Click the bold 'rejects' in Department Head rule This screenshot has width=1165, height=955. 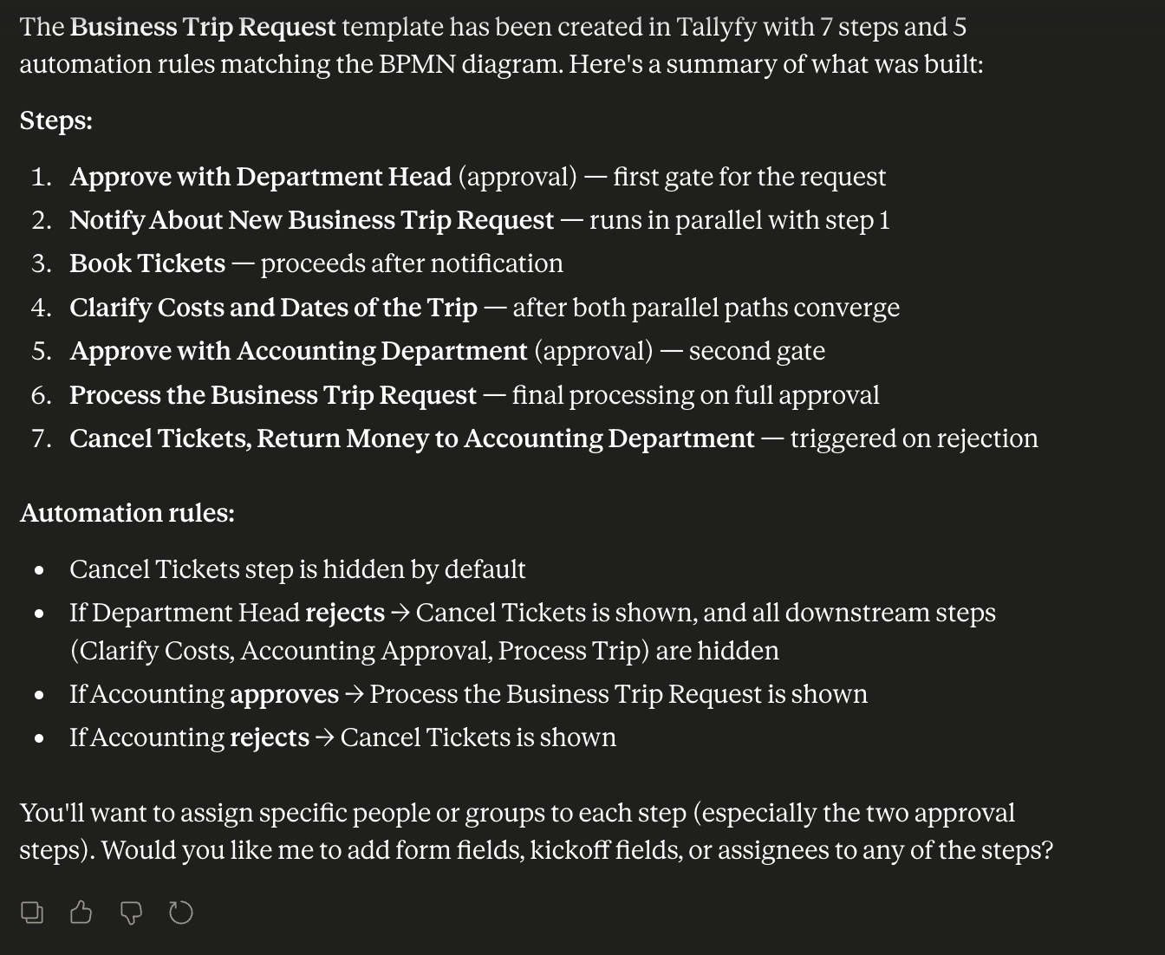pyautogui.click(x=345, y=613)
